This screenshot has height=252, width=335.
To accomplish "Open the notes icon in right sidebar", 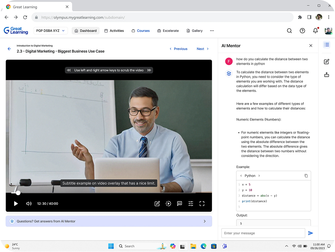I will (x=327, y=62).
